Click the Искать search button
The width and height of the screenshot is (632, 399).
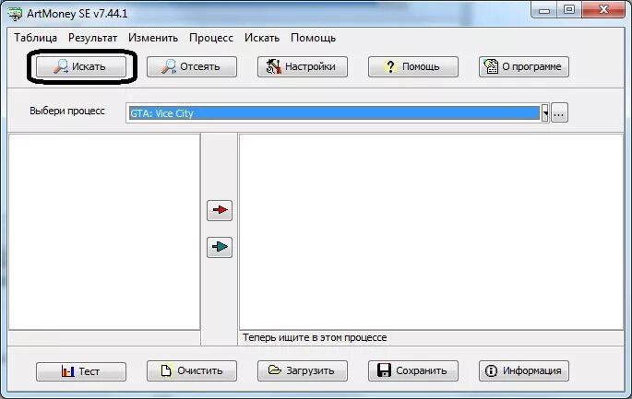click(81, 66)
